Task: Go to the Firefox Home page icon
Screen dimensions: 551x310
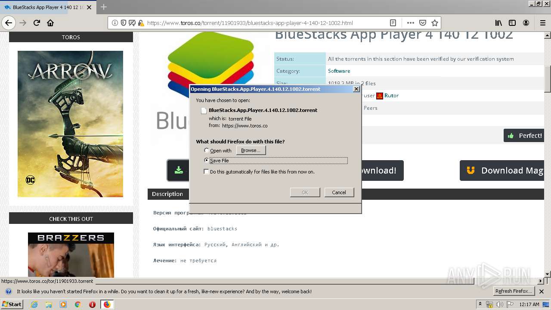Action: click(x=50, y=23)
